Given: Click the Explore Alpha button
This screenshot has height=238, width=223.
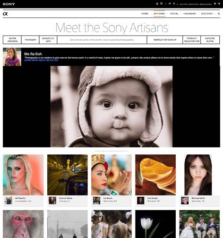Looking at the screenshot, I should (210, 40).
